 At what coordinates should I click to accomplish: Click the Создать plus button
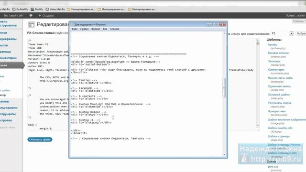coord(46,15)
